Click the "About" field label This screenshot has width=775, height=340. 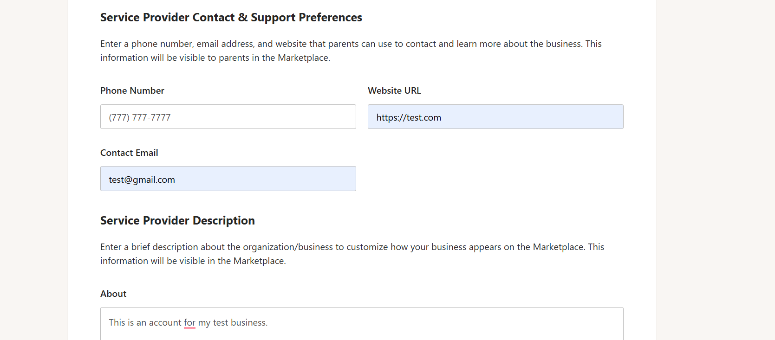113,294
